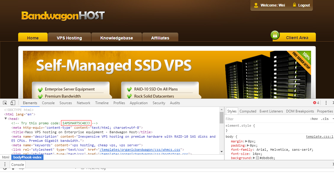Click the Welcome: Wei link
The image size is (334, 173).
point(273,5)
